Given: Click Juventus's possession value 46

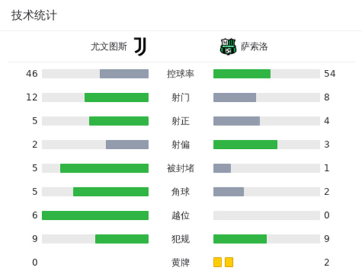Looking at the screenshot, I should coord(32,74).
